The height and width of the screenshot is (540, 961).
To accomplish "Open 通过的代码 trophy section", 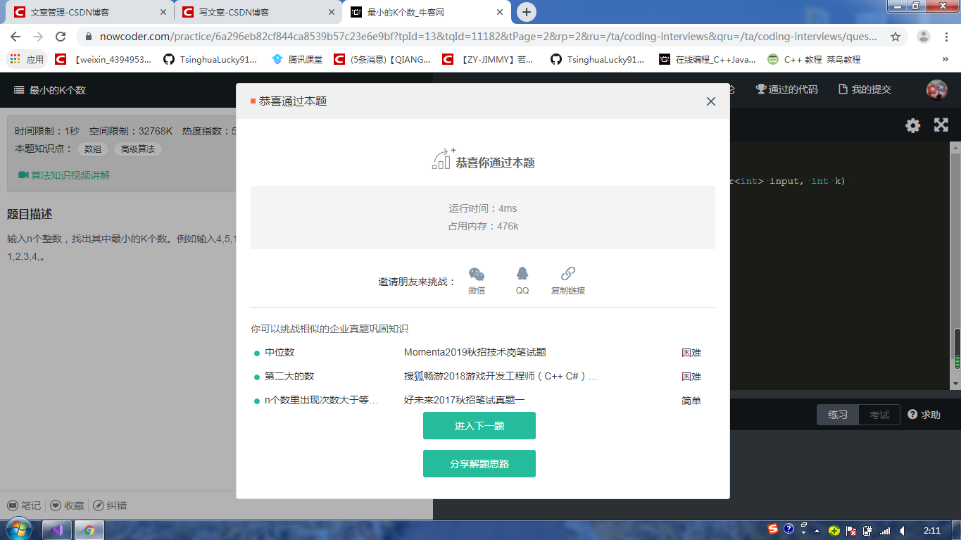I will 785,90.
